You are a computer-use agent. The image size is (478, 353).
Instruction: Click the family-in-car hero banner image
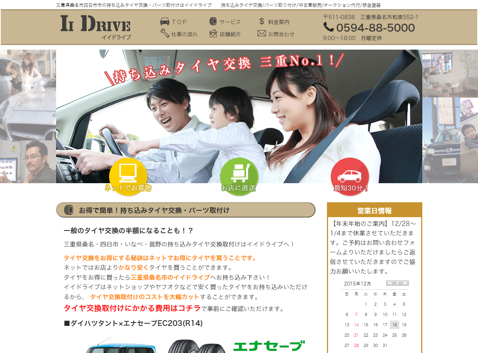pos(239,116)
